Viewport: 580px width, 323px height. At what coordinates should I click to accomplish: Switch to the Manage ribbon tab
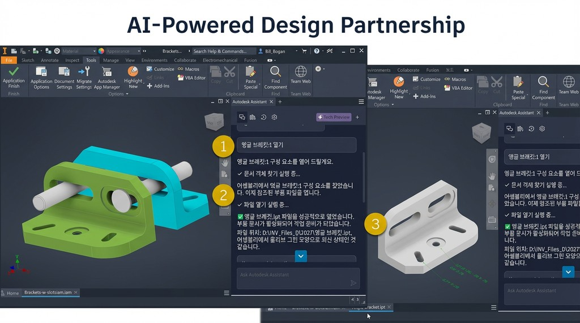[x=111, y=60]
